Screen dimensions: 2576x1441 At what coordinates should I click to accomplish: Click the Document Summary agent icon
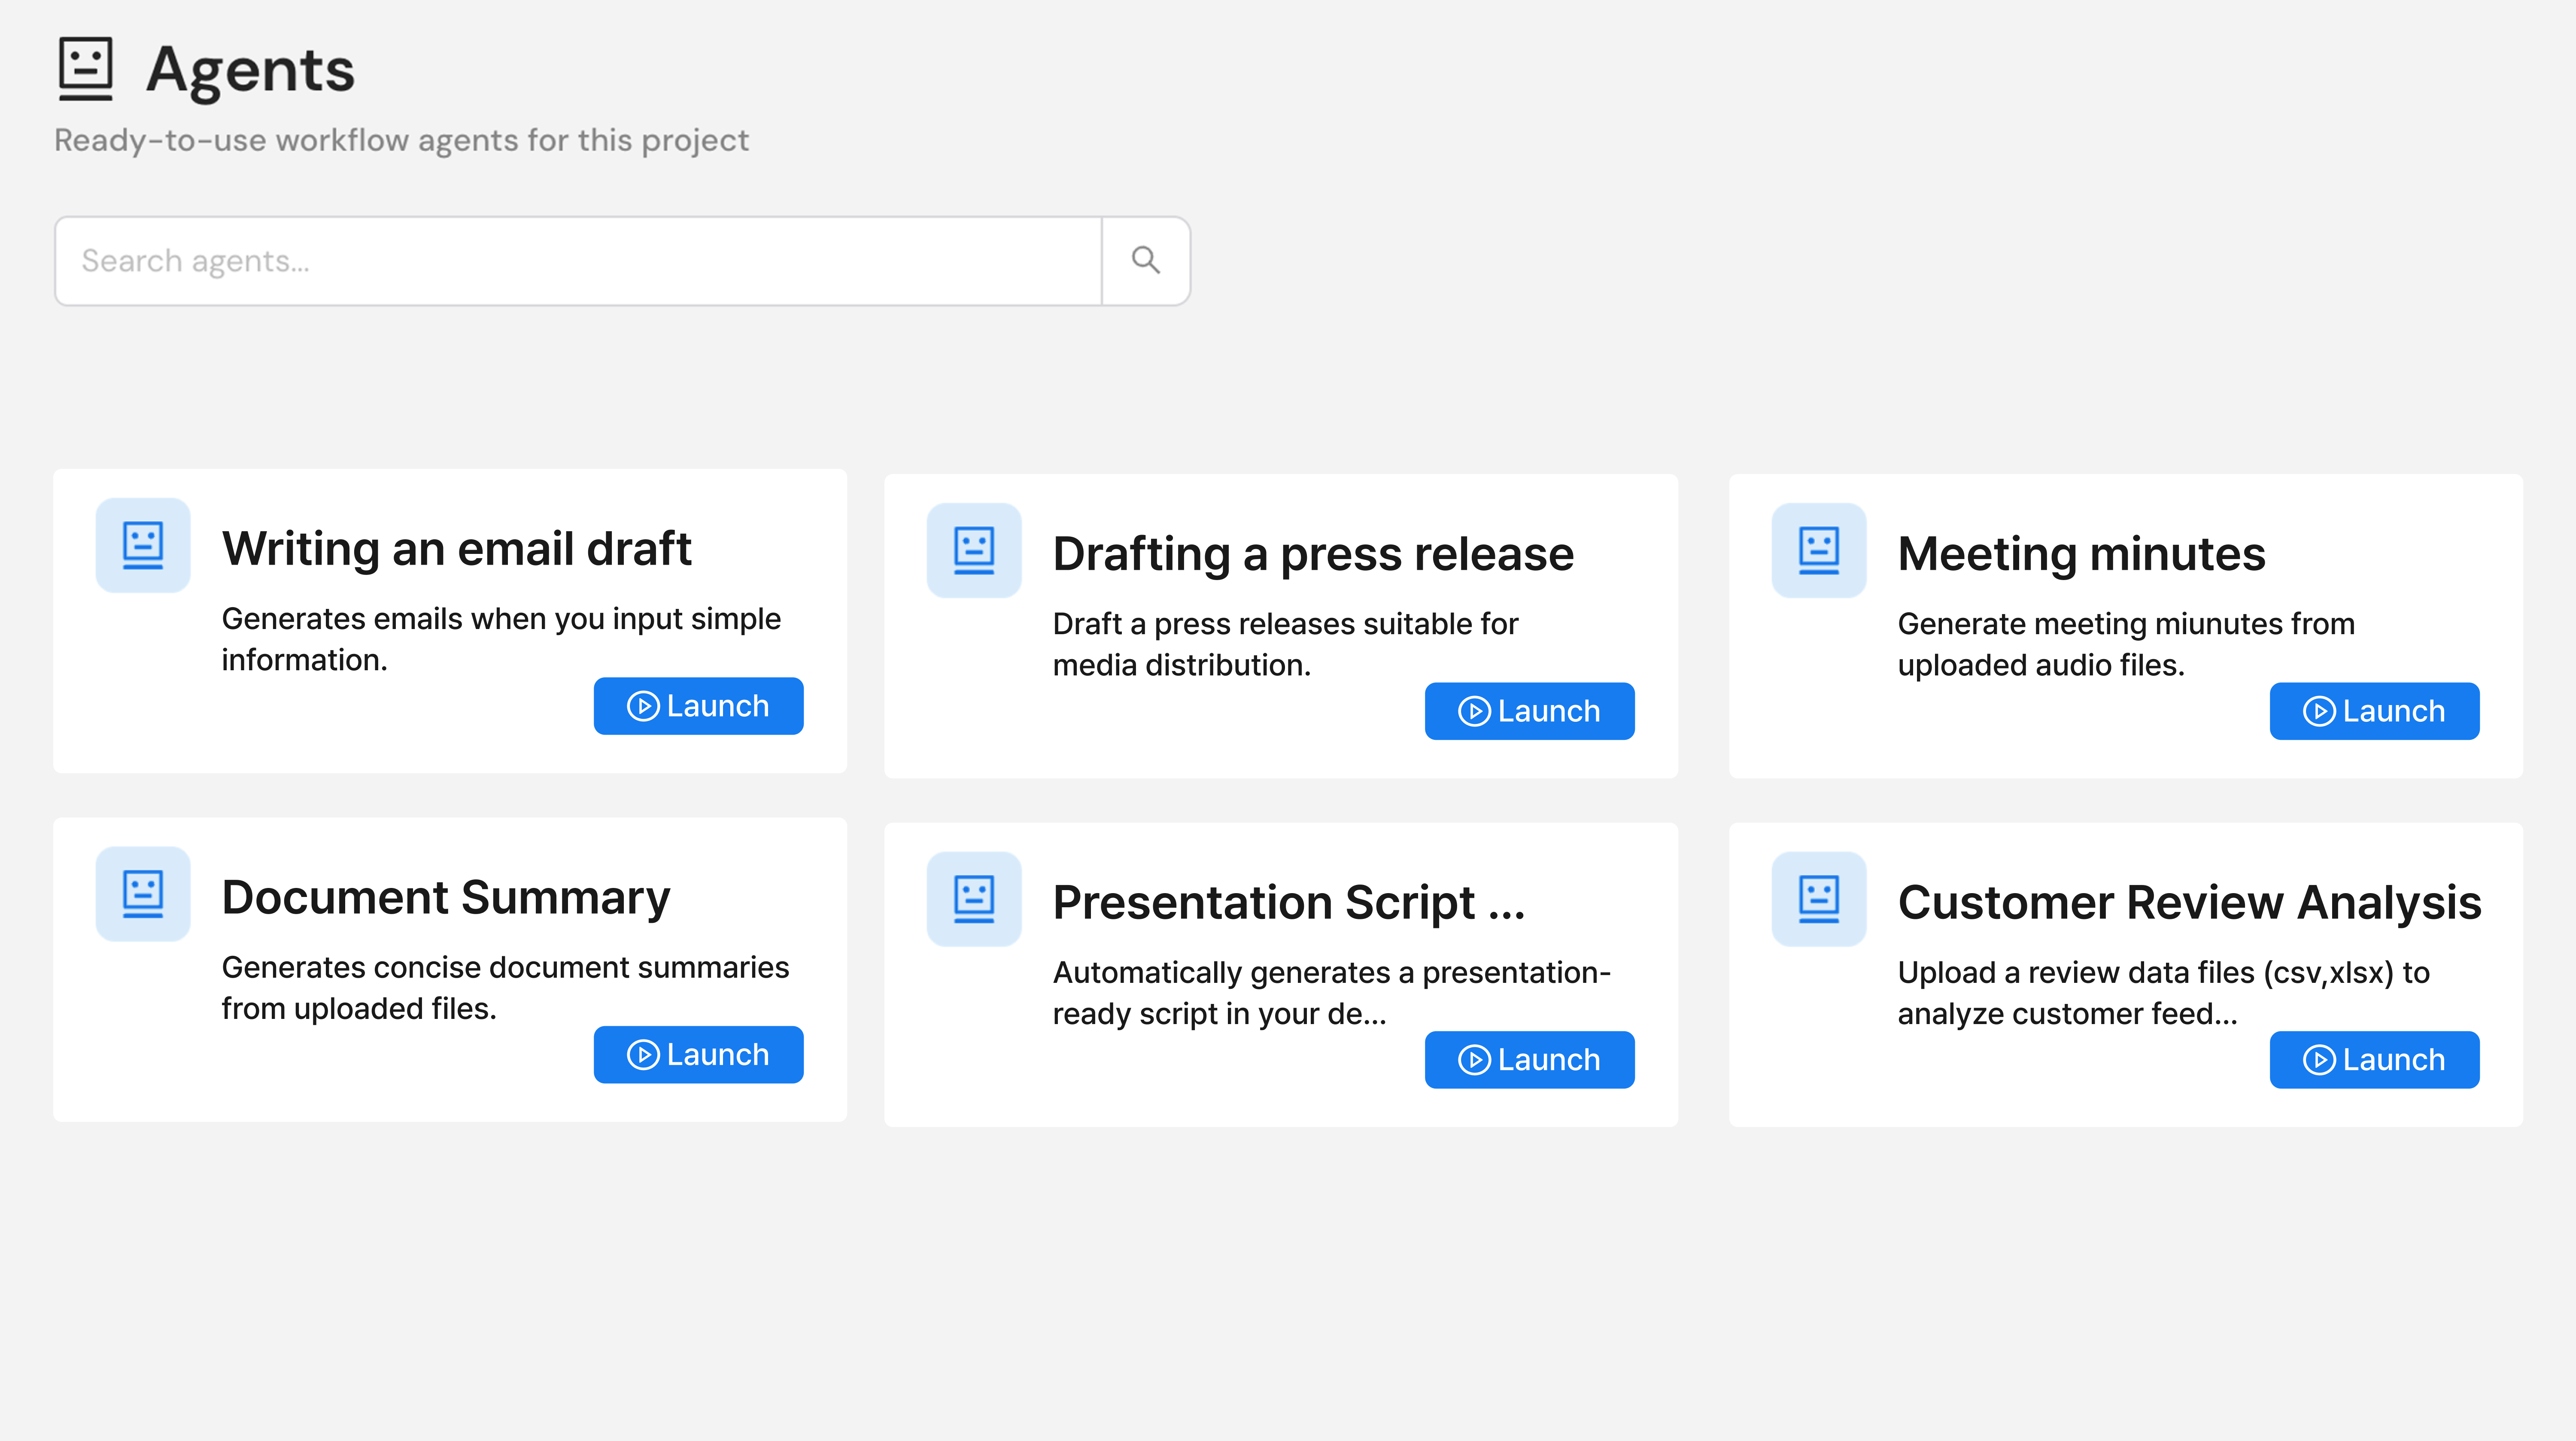coord(143,894)
